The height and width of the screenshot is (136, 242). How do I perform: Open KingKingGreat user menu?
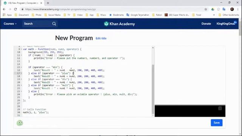(226, 23)
